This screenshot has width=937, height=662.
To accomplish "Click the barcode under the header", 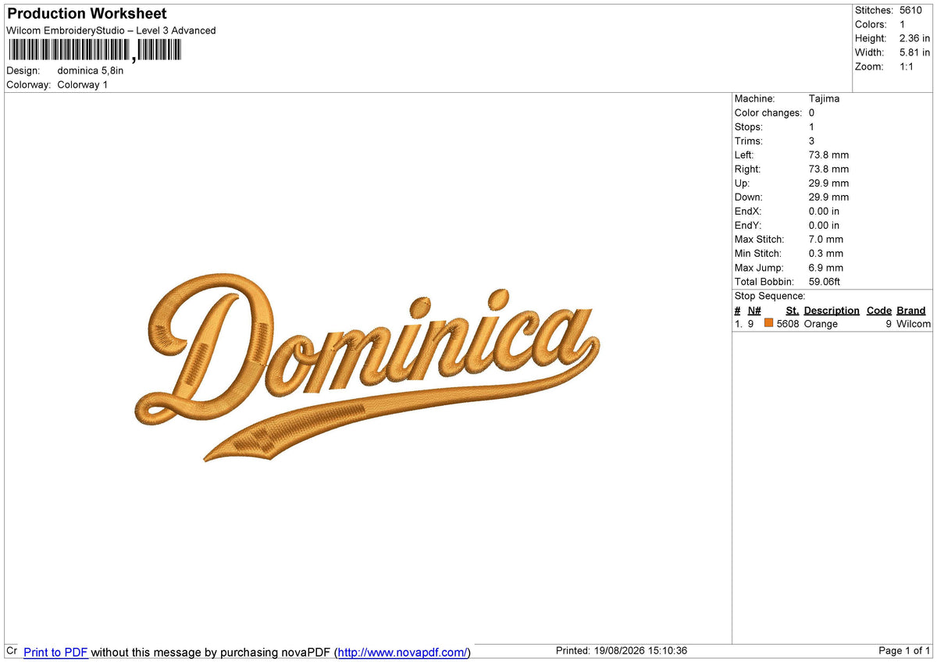I will (94, 51).
